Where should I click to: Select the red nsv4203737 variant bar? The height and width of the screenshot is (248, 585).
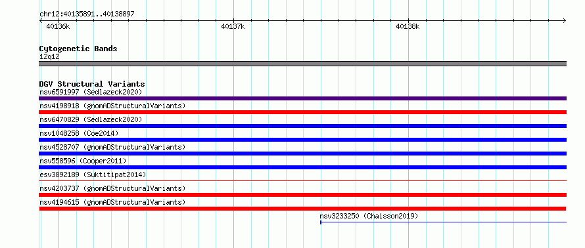coord(302,195)
